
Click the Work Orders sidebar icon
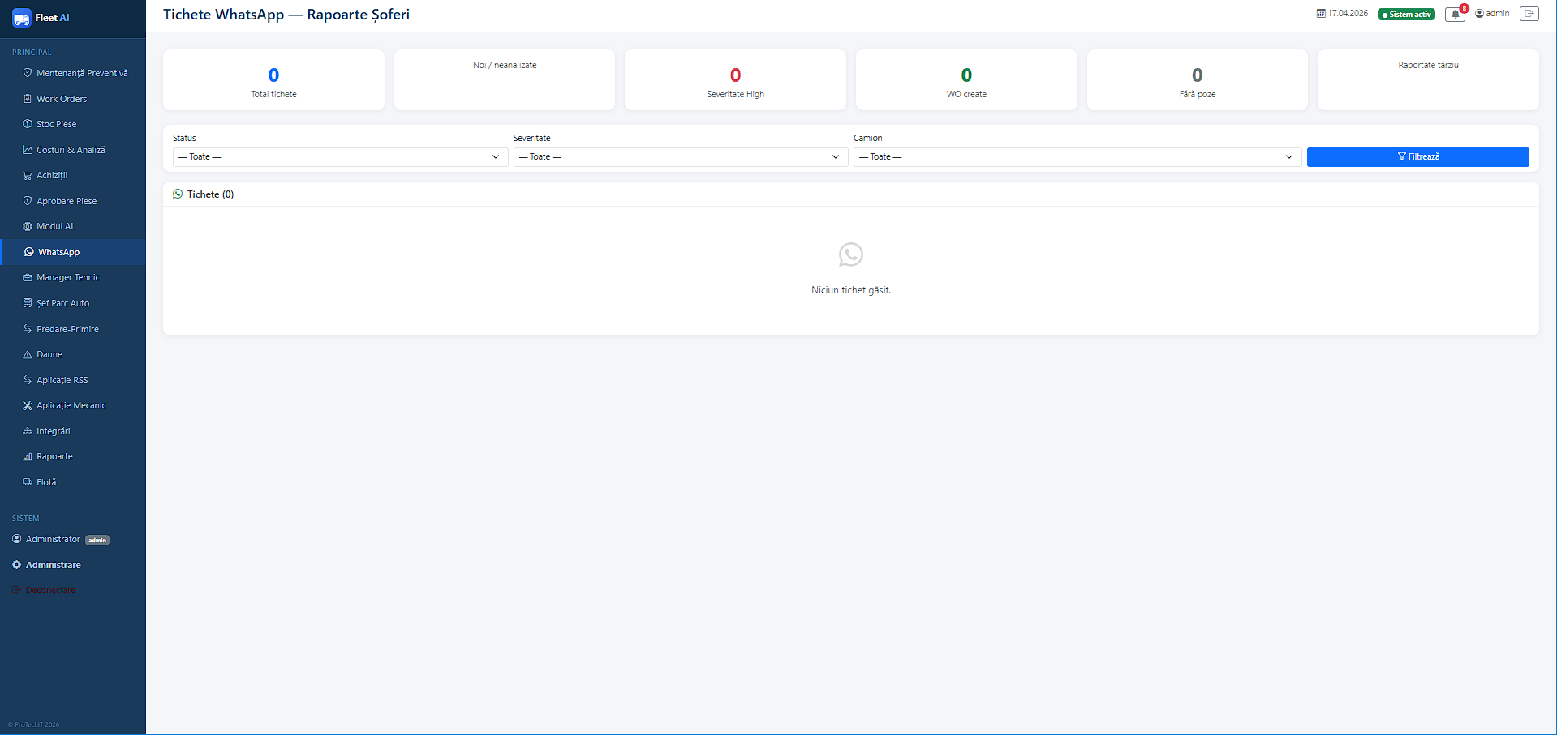coord(28,99)
